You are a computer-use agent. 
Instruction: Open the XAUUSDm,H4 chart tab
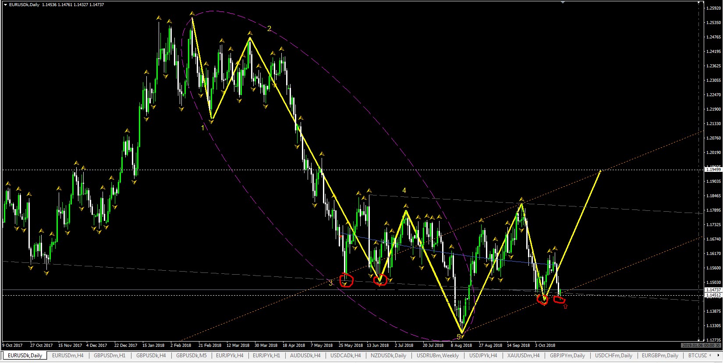(523, 356)
